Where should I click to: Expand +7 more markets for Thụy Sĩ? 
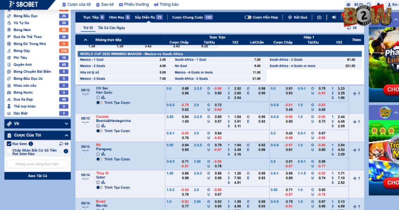tap(356, 178)
